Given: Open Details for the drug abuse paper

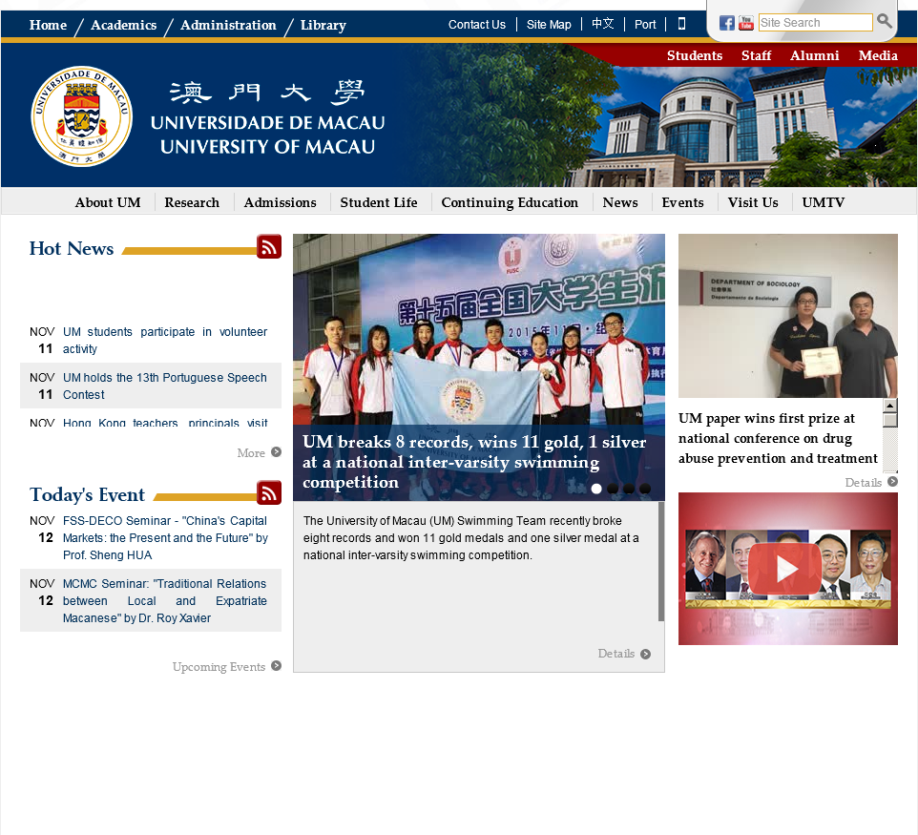Looking at the screenshot, I should click(x=863, y=483).
